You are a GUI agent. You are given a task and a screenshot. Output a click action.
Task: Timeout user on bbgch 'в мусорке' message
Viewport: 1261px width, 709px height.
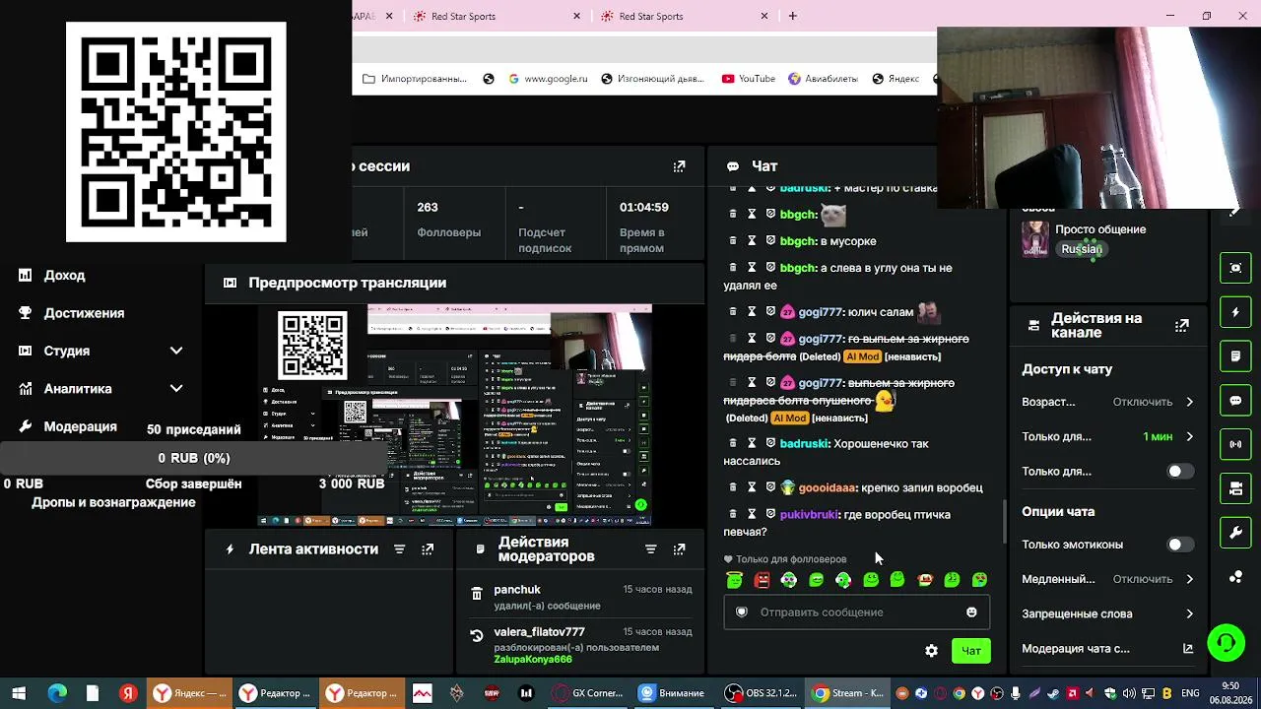coord(752,240)
